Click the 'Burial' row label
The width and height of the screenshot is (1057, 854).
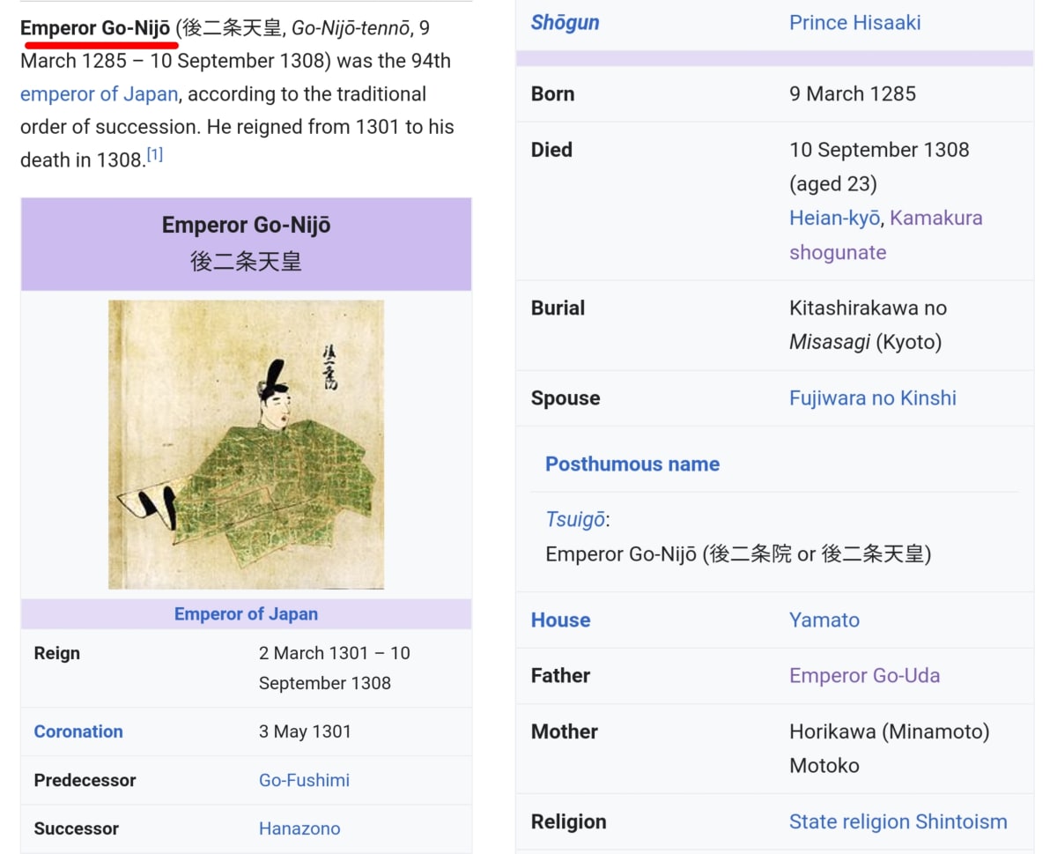(x=558, y=308)
